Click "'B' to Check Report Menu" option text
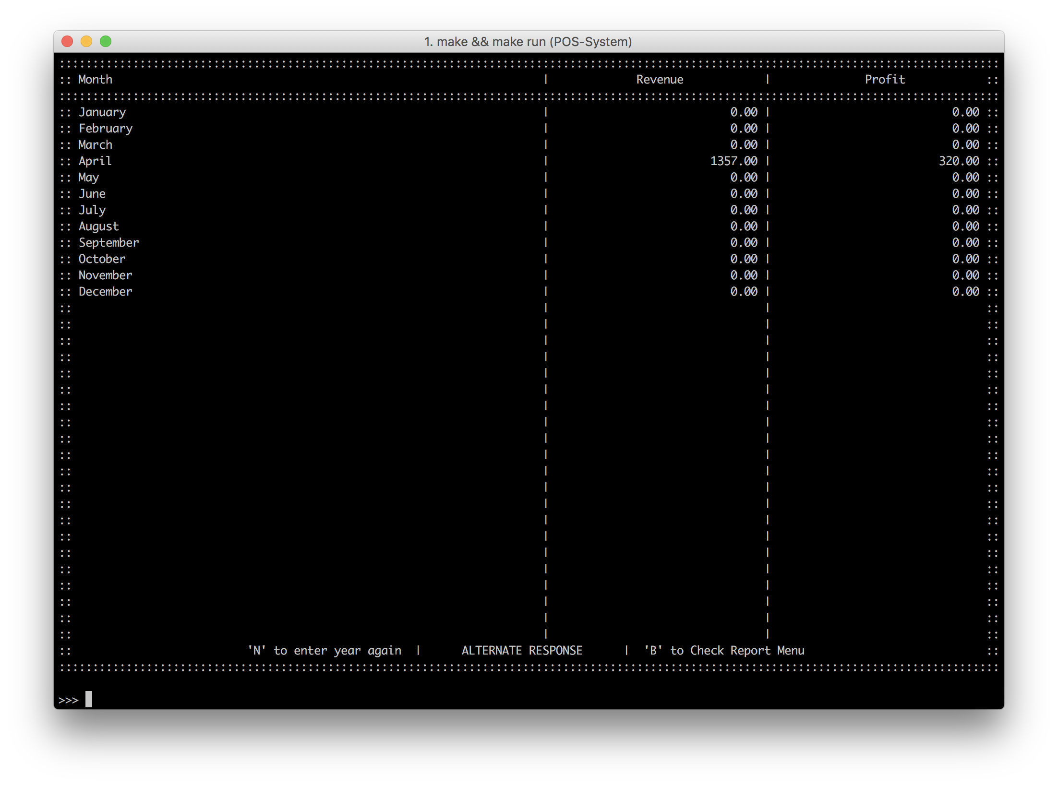The image size is (1058, 786). point(724,651)
